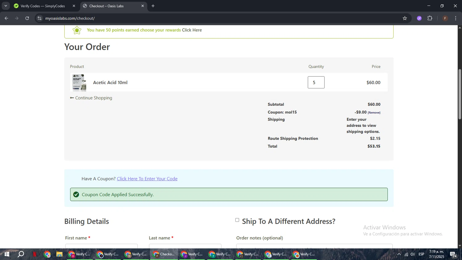Switch to Verify C... window with A badge
This screenshot has width=462, height=260.
tap(80, 254)
